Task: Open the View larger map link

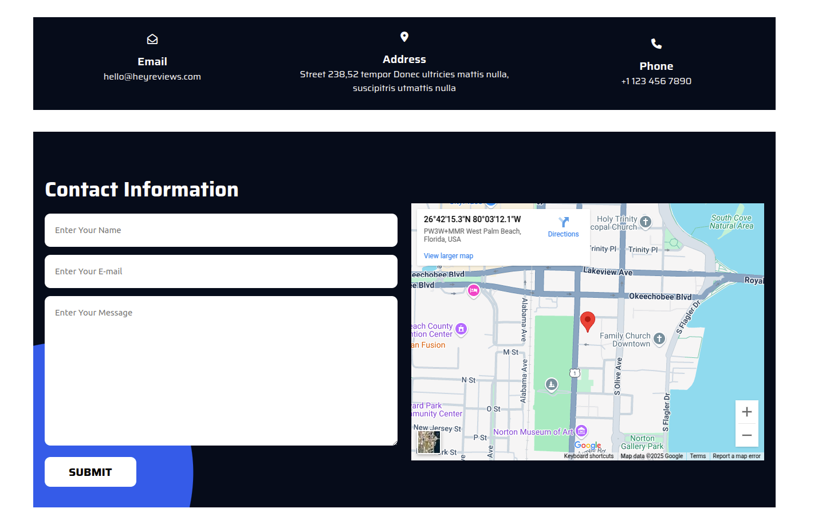Action: coord(449,256)
